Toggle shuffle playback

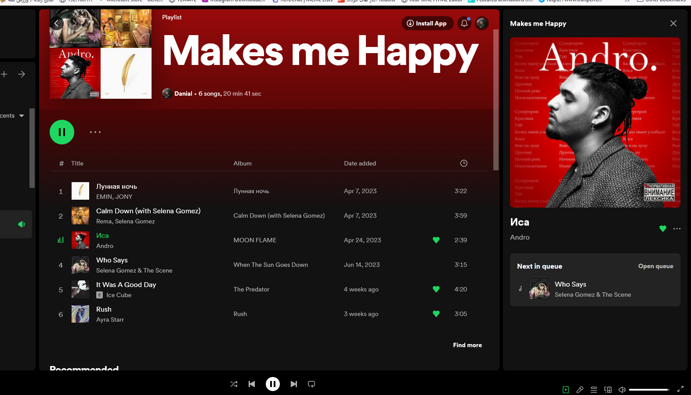tap(234, 384)
